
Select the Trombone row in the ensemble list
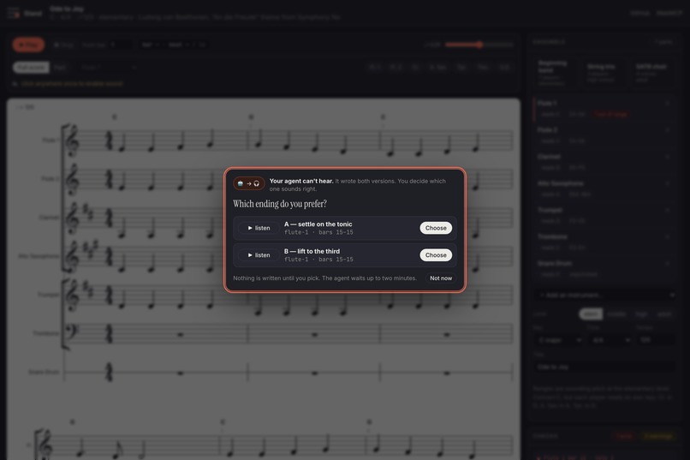[x=603, y=242]
